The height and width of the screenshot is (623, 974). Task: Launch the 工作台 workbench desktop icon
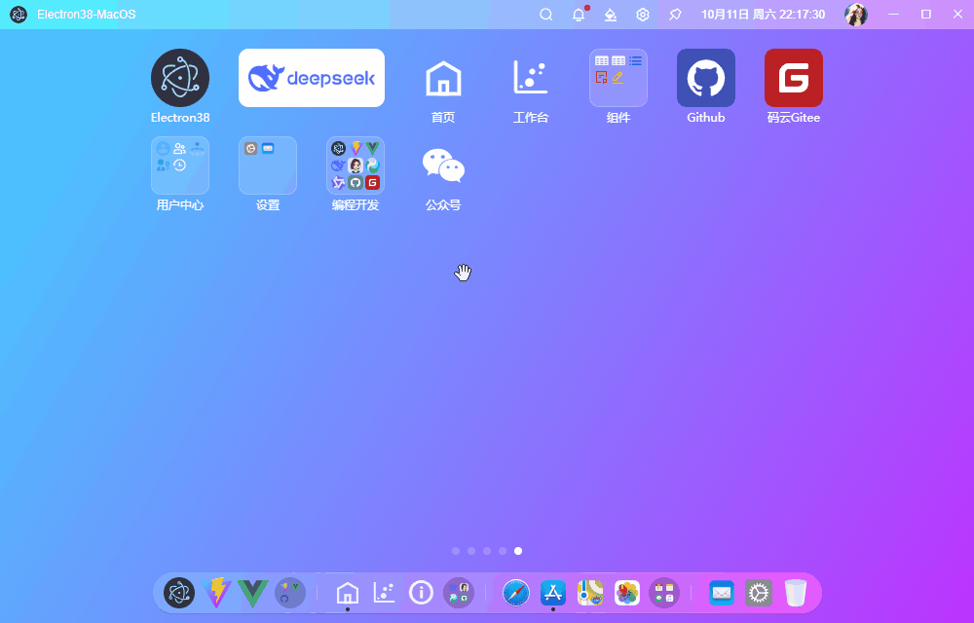tap(531, 78)
